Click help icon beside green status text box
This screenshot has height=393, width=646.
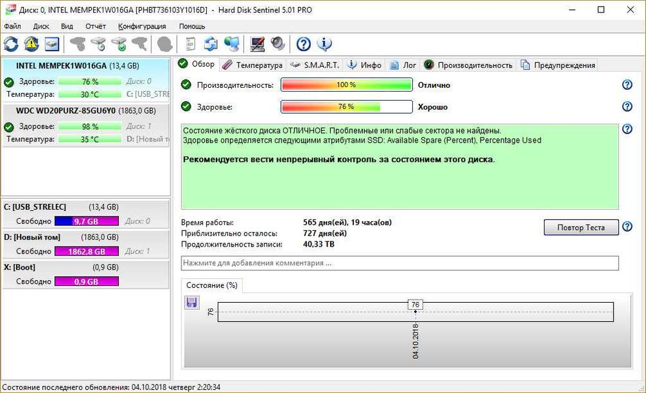627,129
